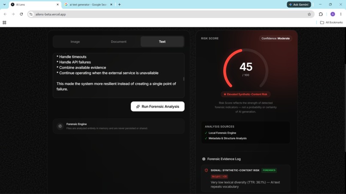Open the Chrome profile avatar
This screenshot has width=346, height=194.
pos(333,14)
